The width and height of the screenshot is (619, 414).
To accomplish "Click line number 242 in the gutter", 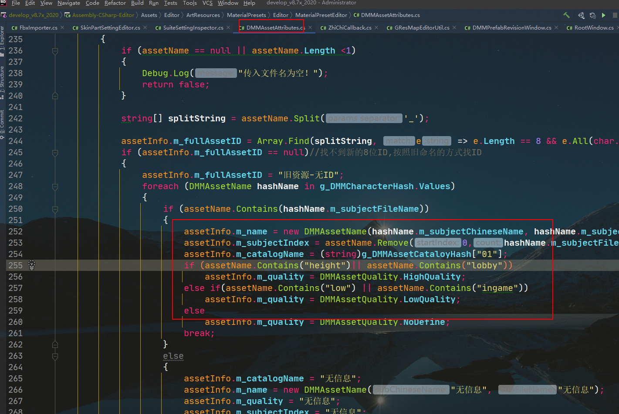I will tap(15, 118).
